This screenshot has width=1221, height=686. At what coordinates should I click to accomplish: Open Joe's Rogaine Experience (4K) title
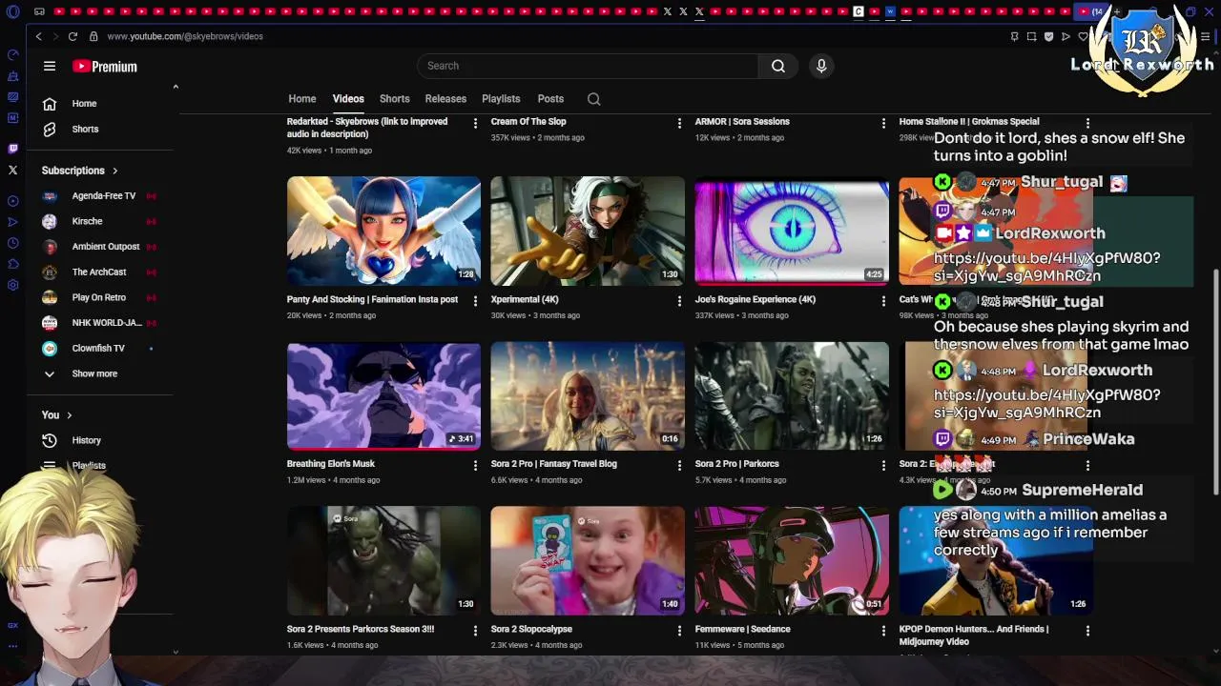(755, 299)
